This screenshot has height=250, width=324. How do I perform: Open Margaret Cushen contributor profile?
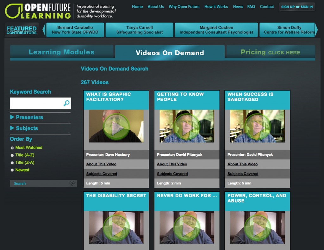coord(216,30)
